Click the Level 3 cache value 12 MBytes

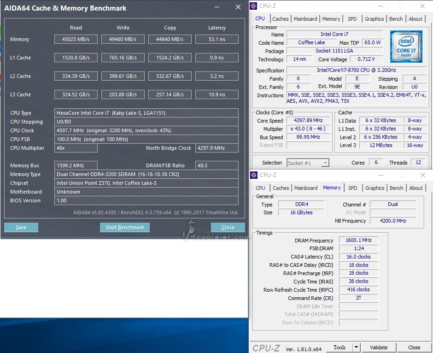tap(381, 145)
